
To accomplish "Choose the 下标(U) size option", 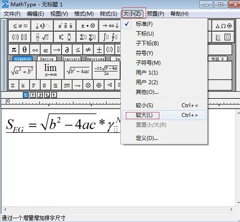I will pyautogui.click(x=164, y=34).
